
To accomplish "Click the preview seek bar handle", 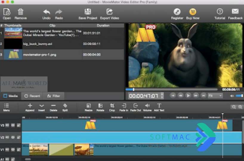I will 134,89.
